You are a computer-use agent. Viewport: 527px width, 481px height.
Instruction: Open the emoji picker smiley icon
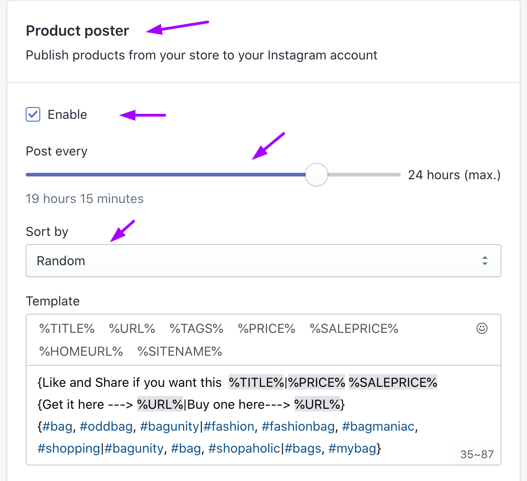click(482, 328)
